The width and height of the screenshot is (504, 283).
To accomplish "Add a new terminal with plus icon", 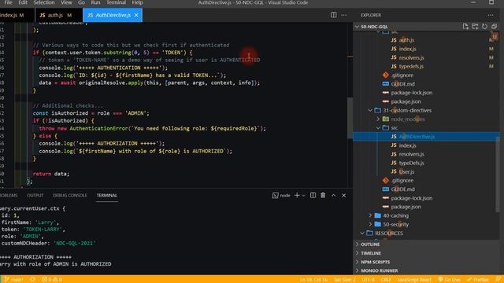I will tap(297, 195).
